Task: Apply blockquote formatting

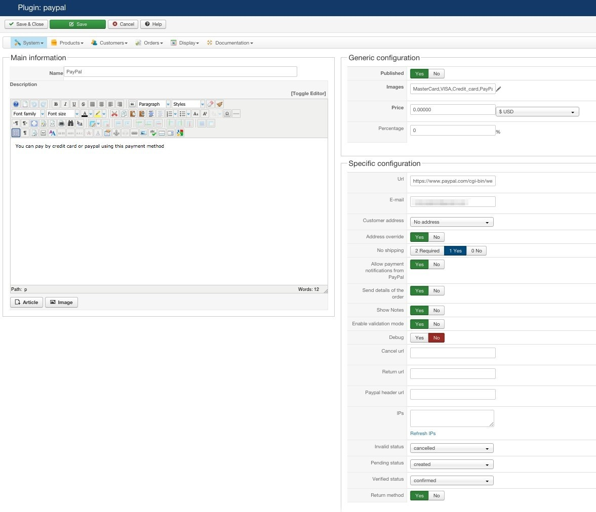Action: [x=132, y=104]
